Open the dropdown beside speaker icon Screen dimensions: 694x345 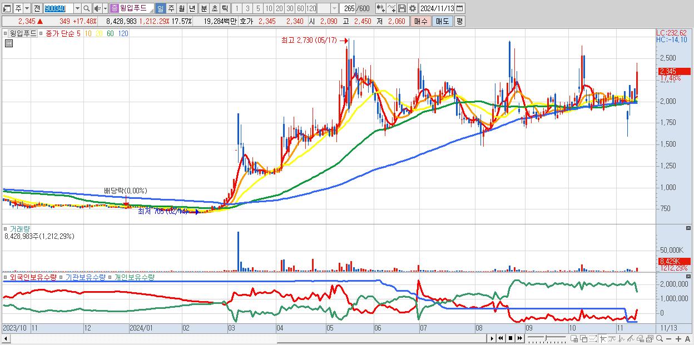click(x=105, y=8)
